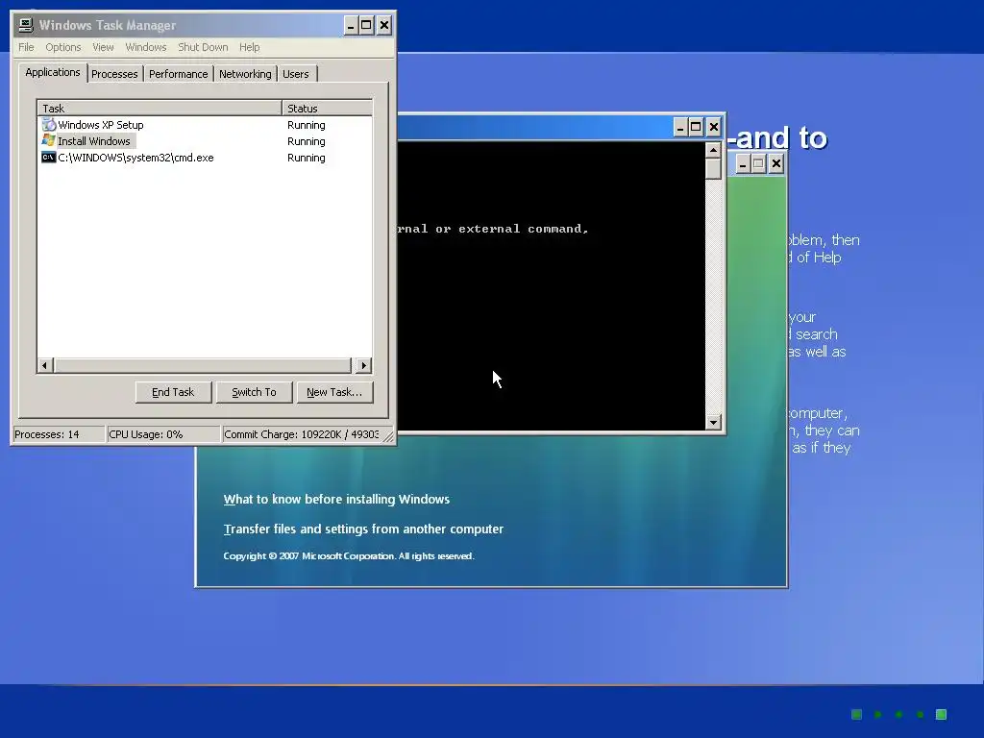Sort by the Status column header

tap(327, 108)
